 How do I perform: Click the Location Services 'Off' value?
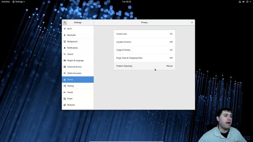point(171,42)
